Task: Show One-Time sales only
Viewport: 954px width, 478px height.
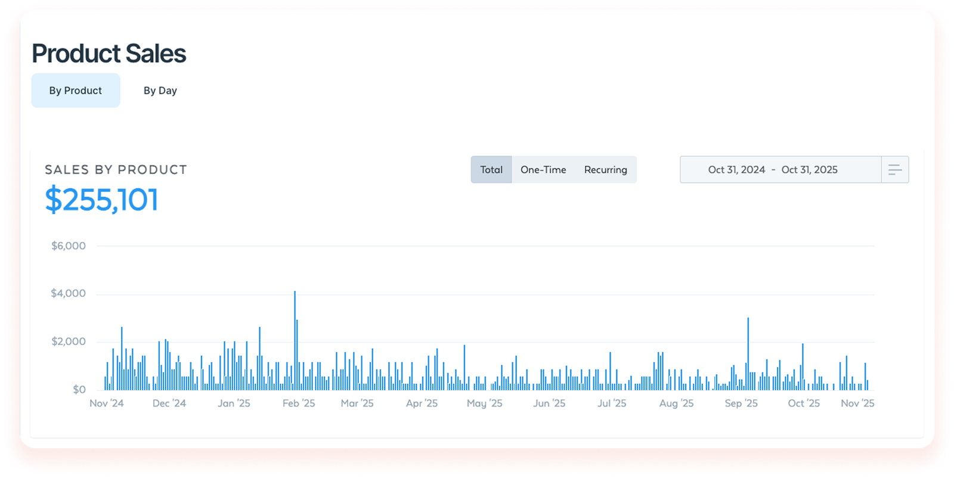Action: (543, 170)
